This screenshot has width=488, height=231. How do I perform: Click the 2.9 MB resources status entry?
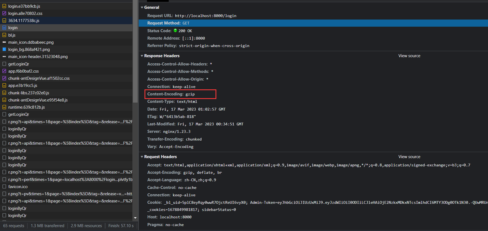point(86,226)
